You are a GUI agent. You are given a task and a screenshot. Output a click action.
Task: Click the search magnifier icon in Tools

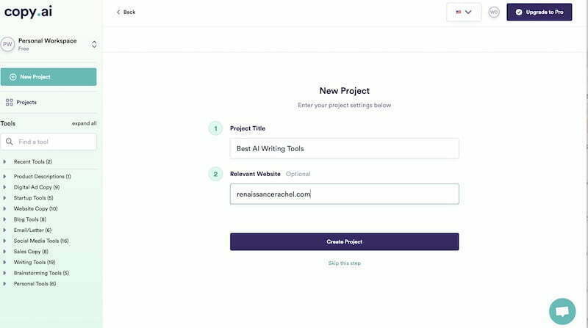pyautogui.click(x=10, y=142)
